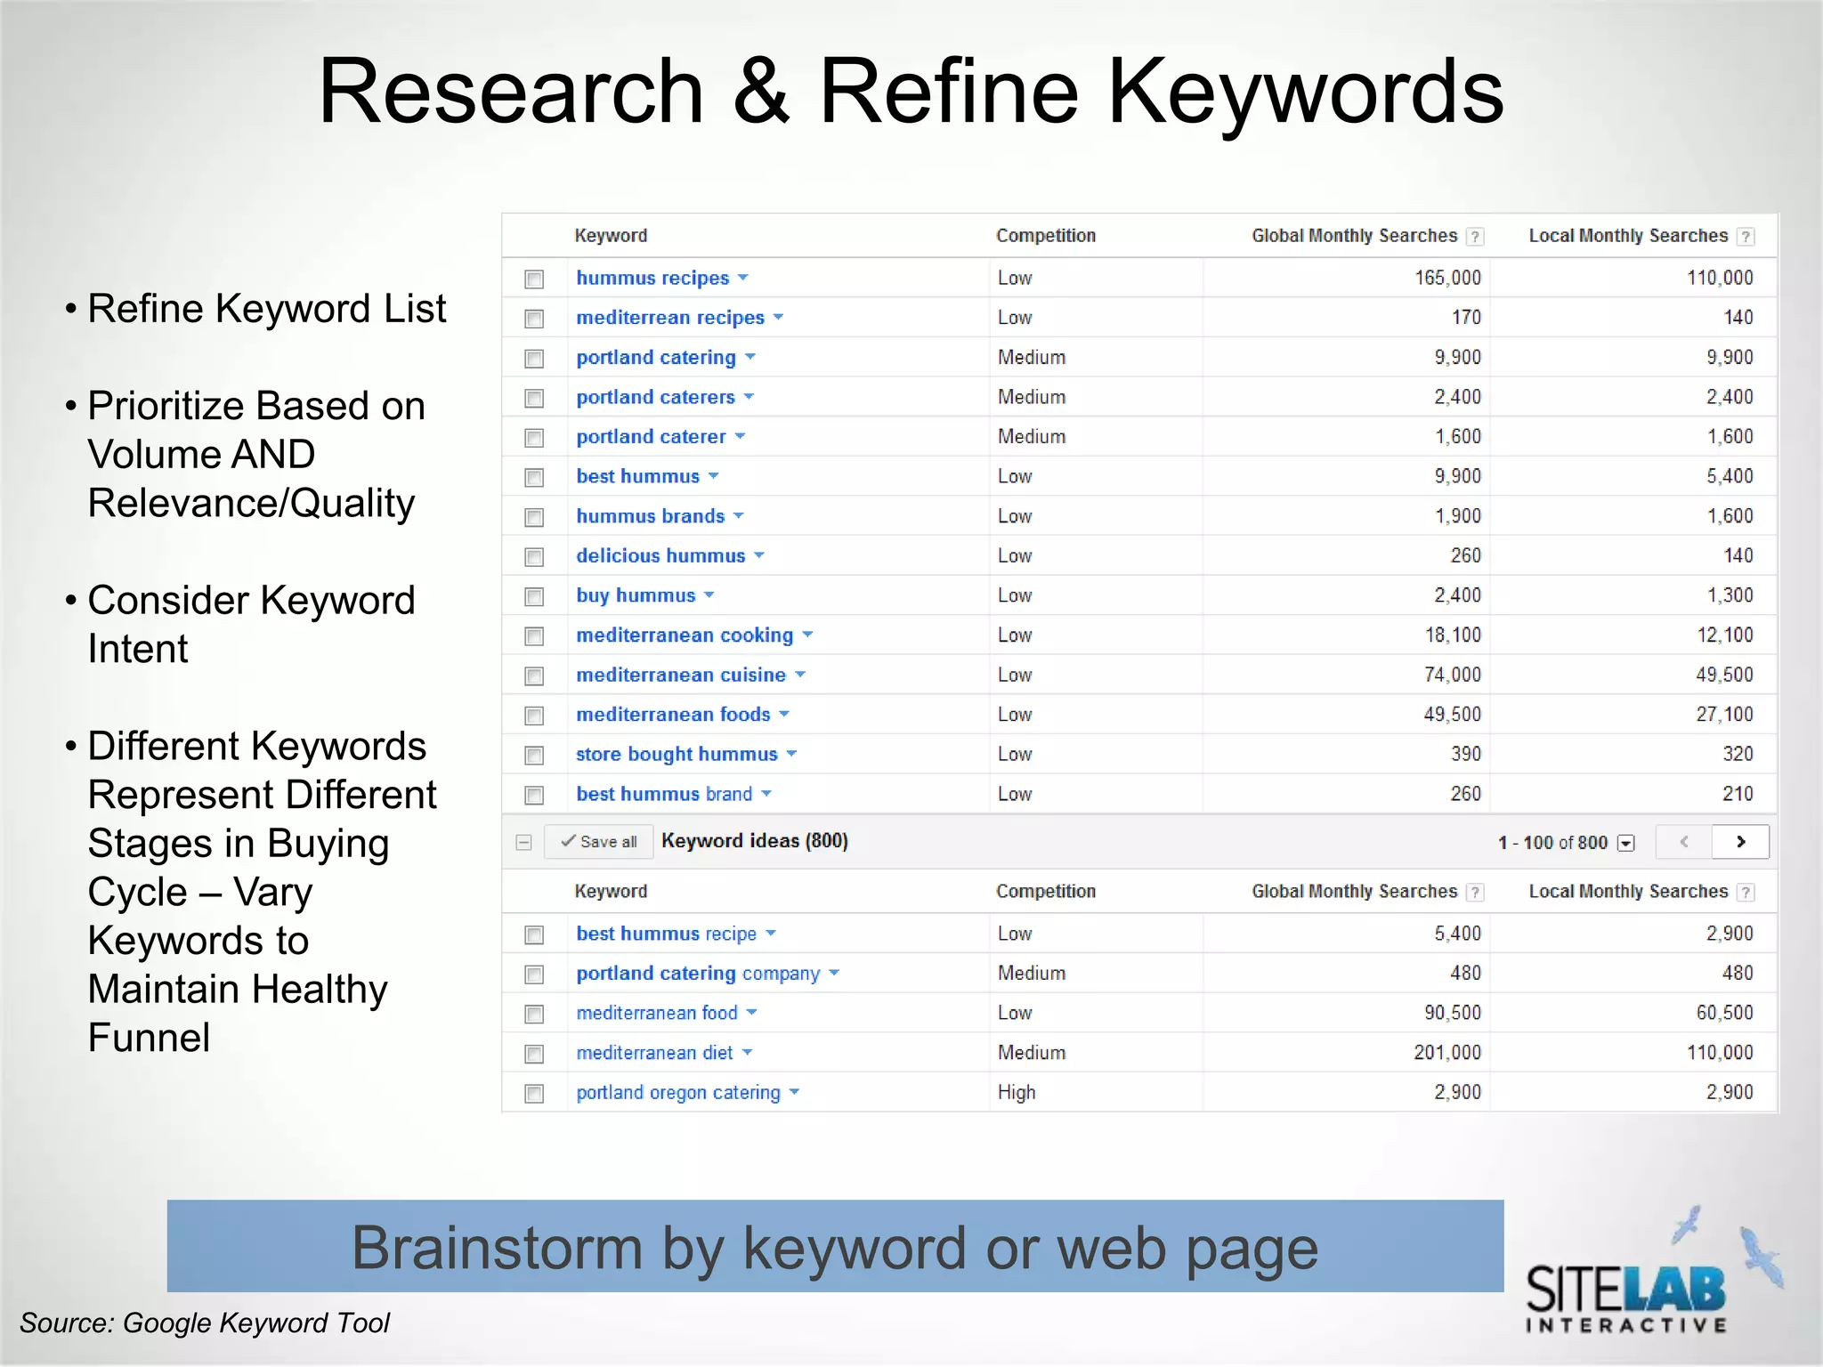The image size is (1823, 1367).
Task: Expand the portland catering keyword dropdown arrow
Action: [750, 357]
